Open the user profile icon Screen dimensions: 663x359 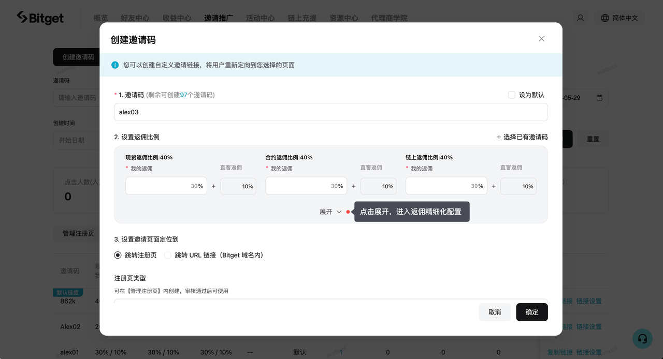(x=580, y=18)
